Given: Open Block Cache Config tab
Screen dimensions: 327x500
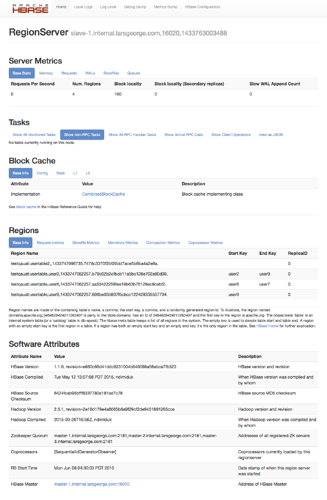Looking at the screenshot, I should pyautogui.click(x=42, y=173).
